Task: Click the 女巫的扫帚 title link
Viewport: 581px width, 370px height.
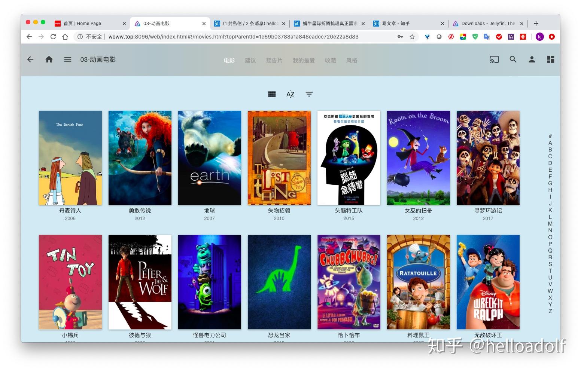Action: [x=419, y=211]
